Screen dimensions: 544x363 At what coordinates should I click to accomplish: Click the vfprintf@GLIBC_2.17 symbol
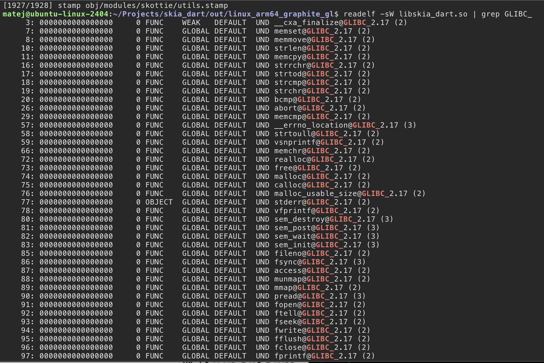[x=318, y=211]
